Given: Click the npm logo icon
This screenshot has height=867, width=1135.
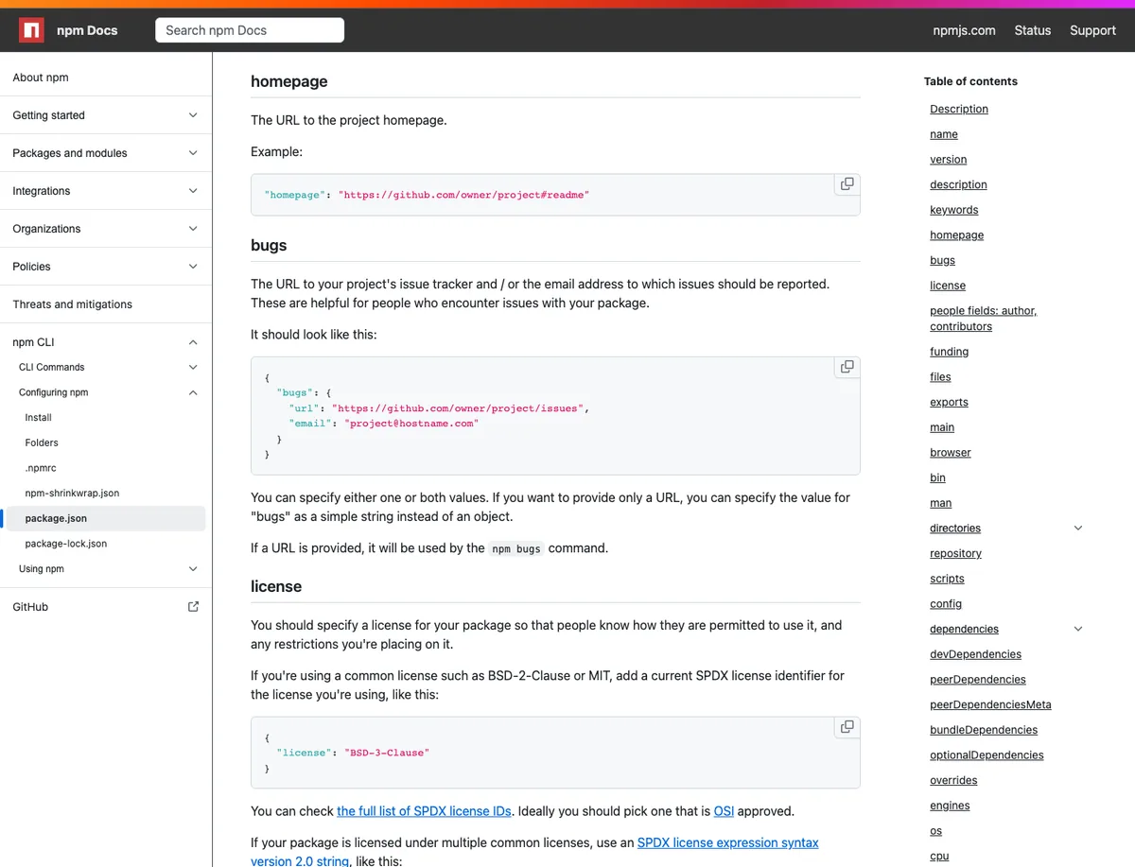Looking at the screenshot, I should pyautogui.click(x=32, y=30).
